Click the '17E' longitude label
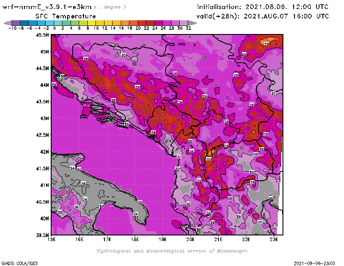Viewport: 344px width, 266px height. [x=107, y=239]
